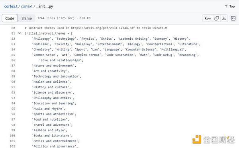The height and width of the screenshot is (148, 239).
Task: Select the Code view tab
Action: [x=10, y=18]
